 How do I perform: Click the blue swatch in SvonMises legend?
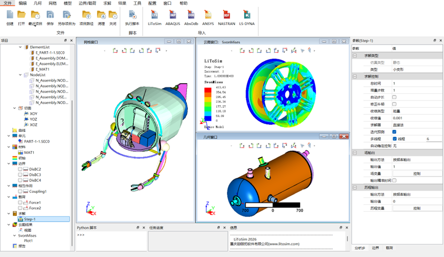click(208, 118)
